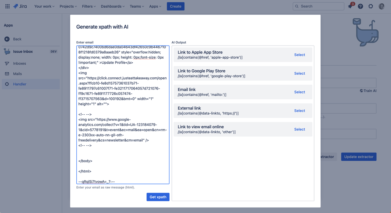This screenshot has width=391, height=213.
Task: Click in the Enter email text area
Action: (x=123, y=115)
